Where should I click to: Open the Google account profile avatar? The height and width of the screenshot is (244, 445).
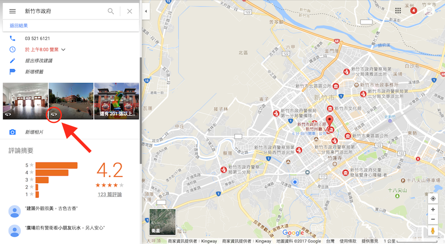click(x=429, y=11)
